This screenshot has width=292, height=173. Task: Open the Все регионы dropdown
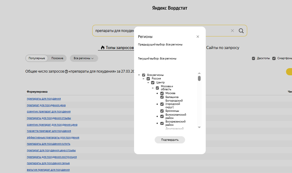84,58
